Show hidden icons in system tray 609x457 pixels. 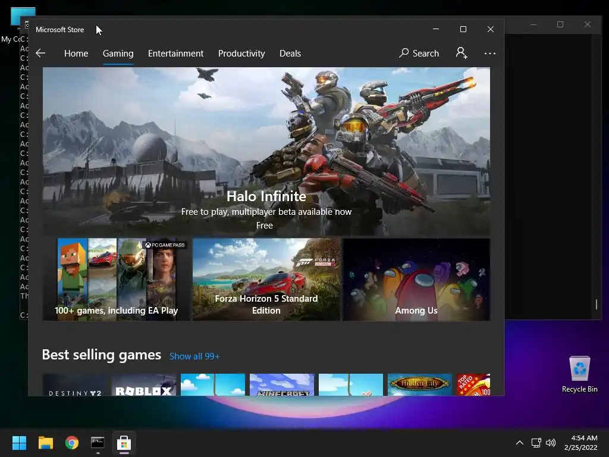coord(520,443)
